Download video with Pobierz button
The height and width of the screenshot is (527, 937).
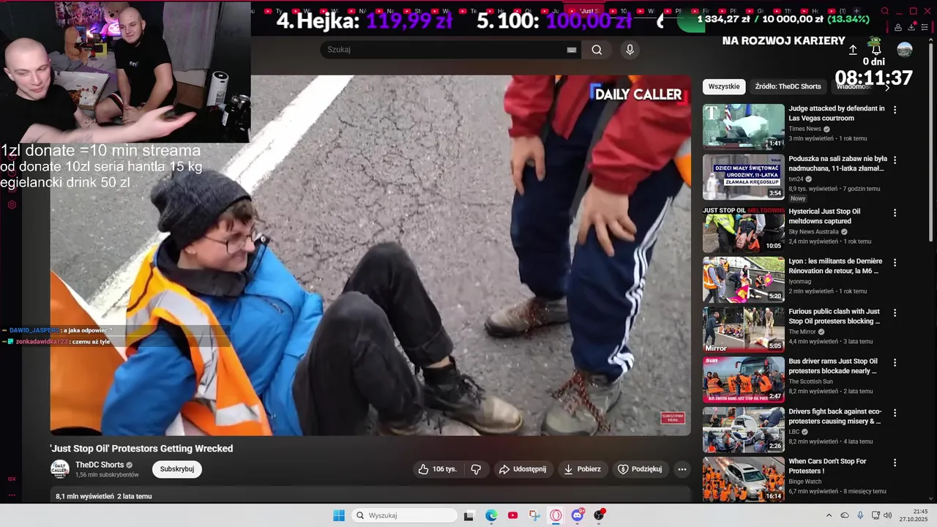coord(583,469)
